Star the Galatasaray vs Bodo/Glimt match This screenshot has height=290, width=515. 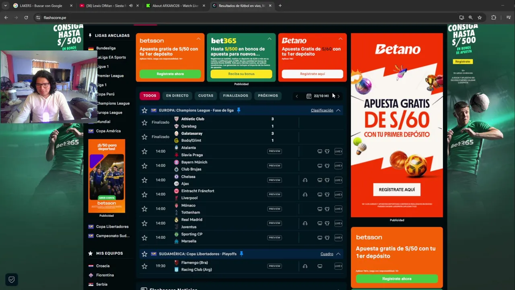[144, 137]
